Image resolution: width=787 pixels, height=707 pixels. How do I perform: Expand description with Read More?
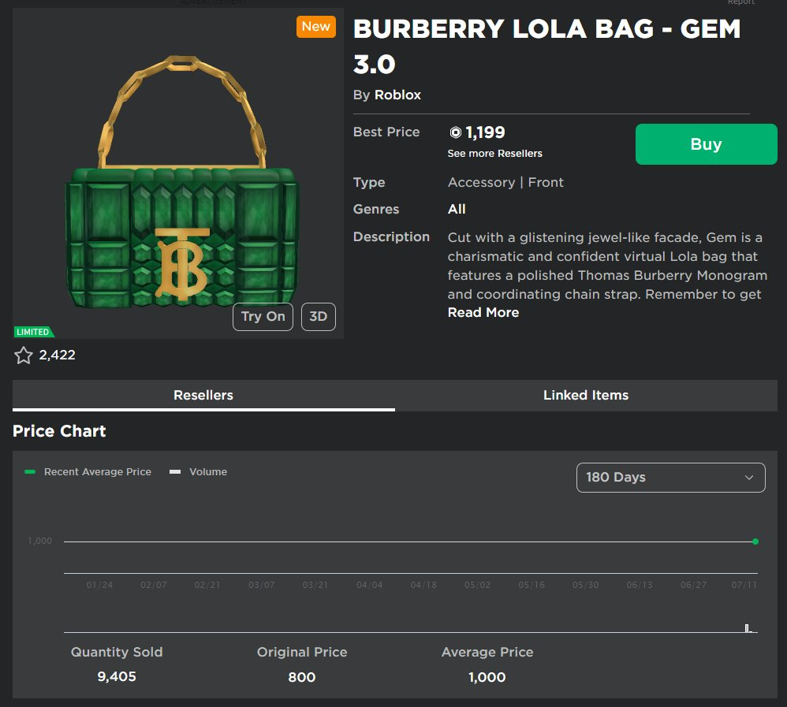coord(483,313)
